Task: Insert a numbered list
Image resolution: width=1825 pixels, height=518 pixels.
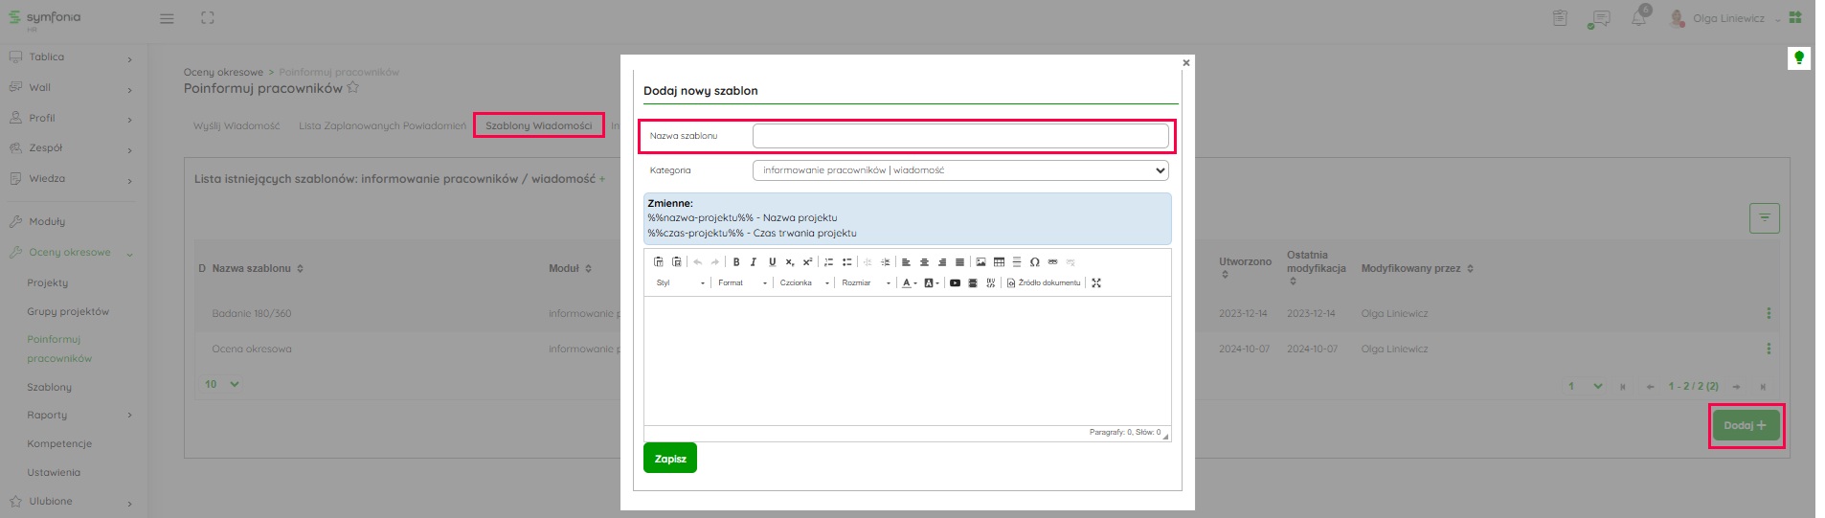Action: pyautogui.click(x=829, y=262)
